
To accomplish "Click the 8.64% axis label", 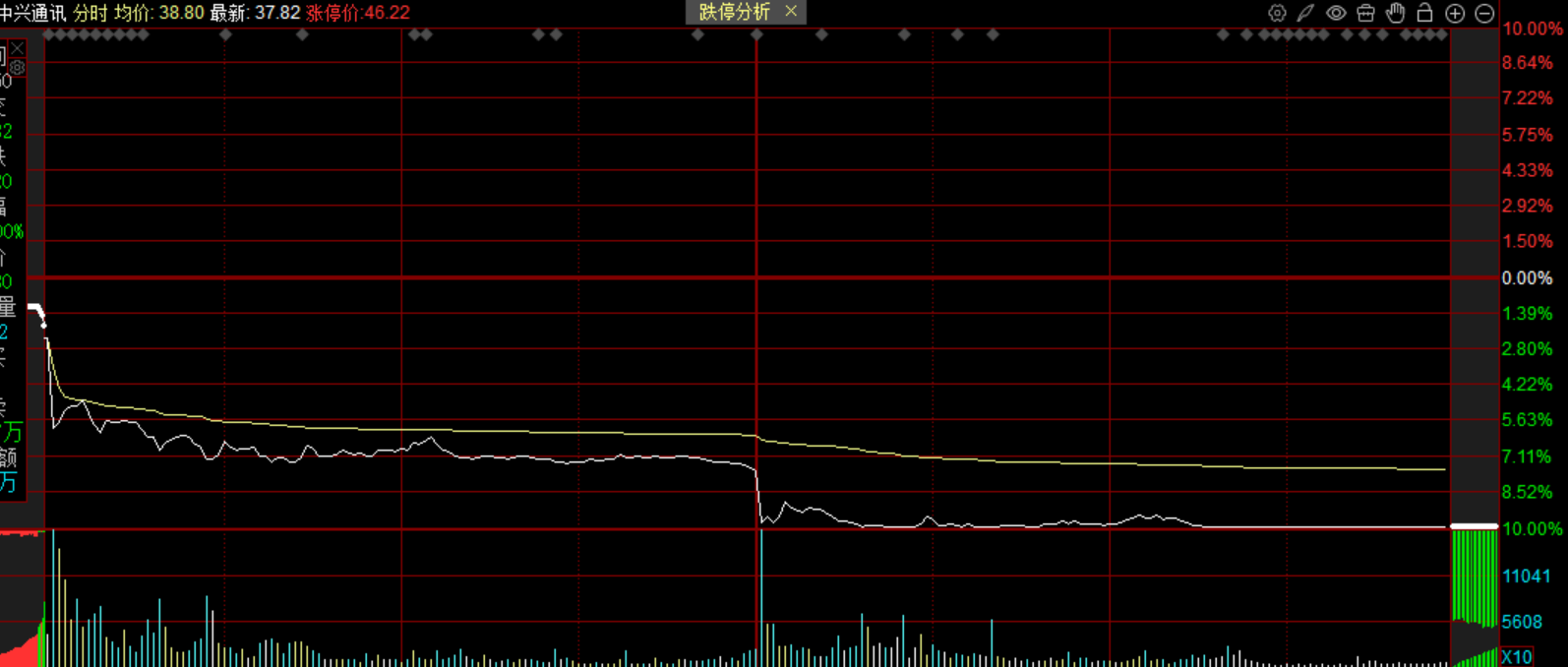I will click(1527, 63).
